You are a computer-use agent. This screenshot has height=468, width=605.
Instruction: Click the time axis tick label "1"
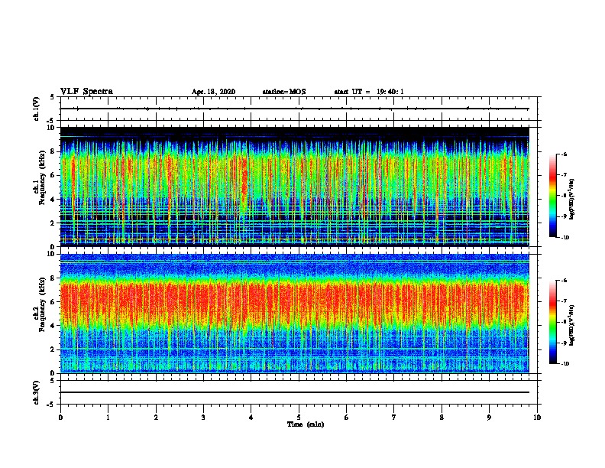[x=108, y=418]
